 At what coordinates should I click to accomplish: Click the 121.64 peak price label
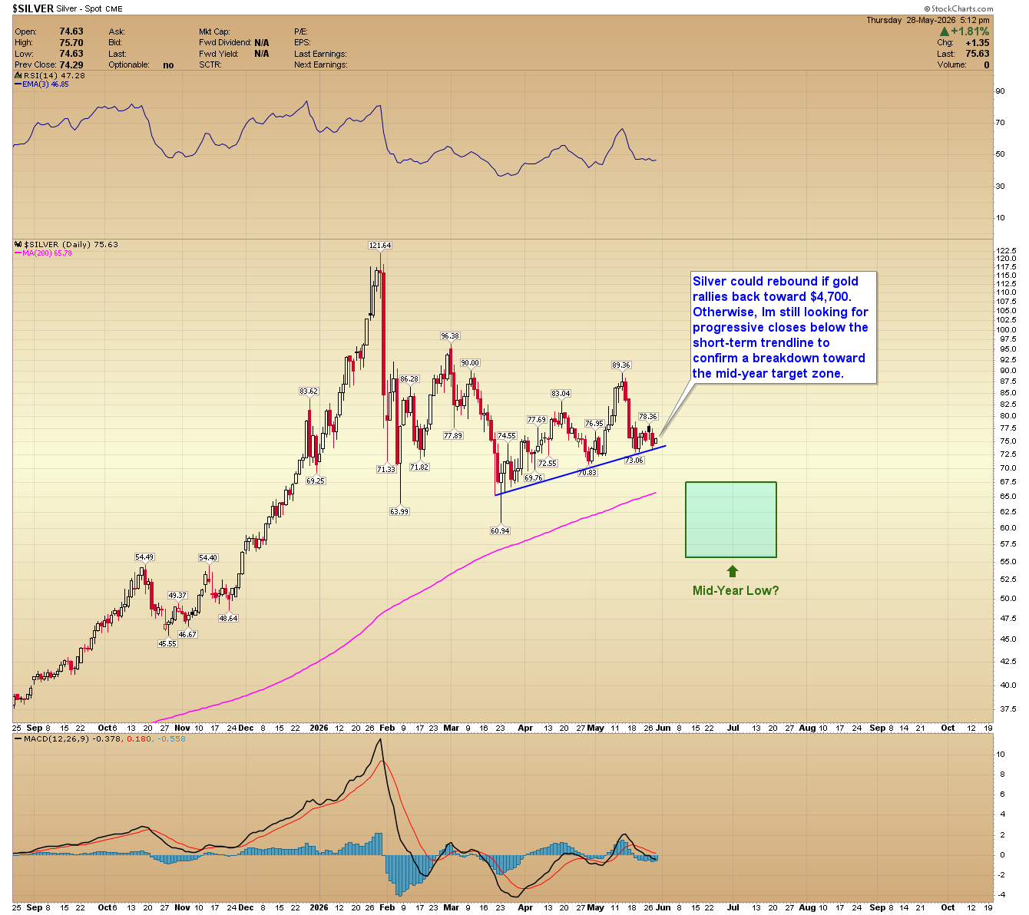(380, 246)
